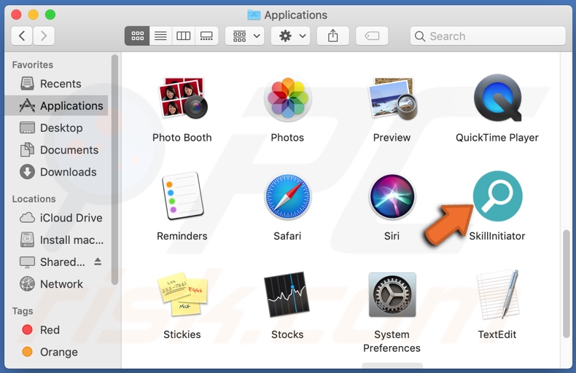576x373 pixels.
Task: Open the Action gear dropdown menu
Action: click(x=291, y=36)
